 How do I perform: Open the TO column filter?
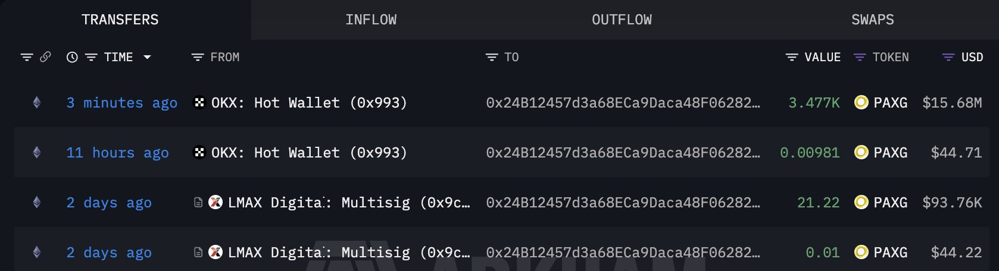(x=492, y=57)
